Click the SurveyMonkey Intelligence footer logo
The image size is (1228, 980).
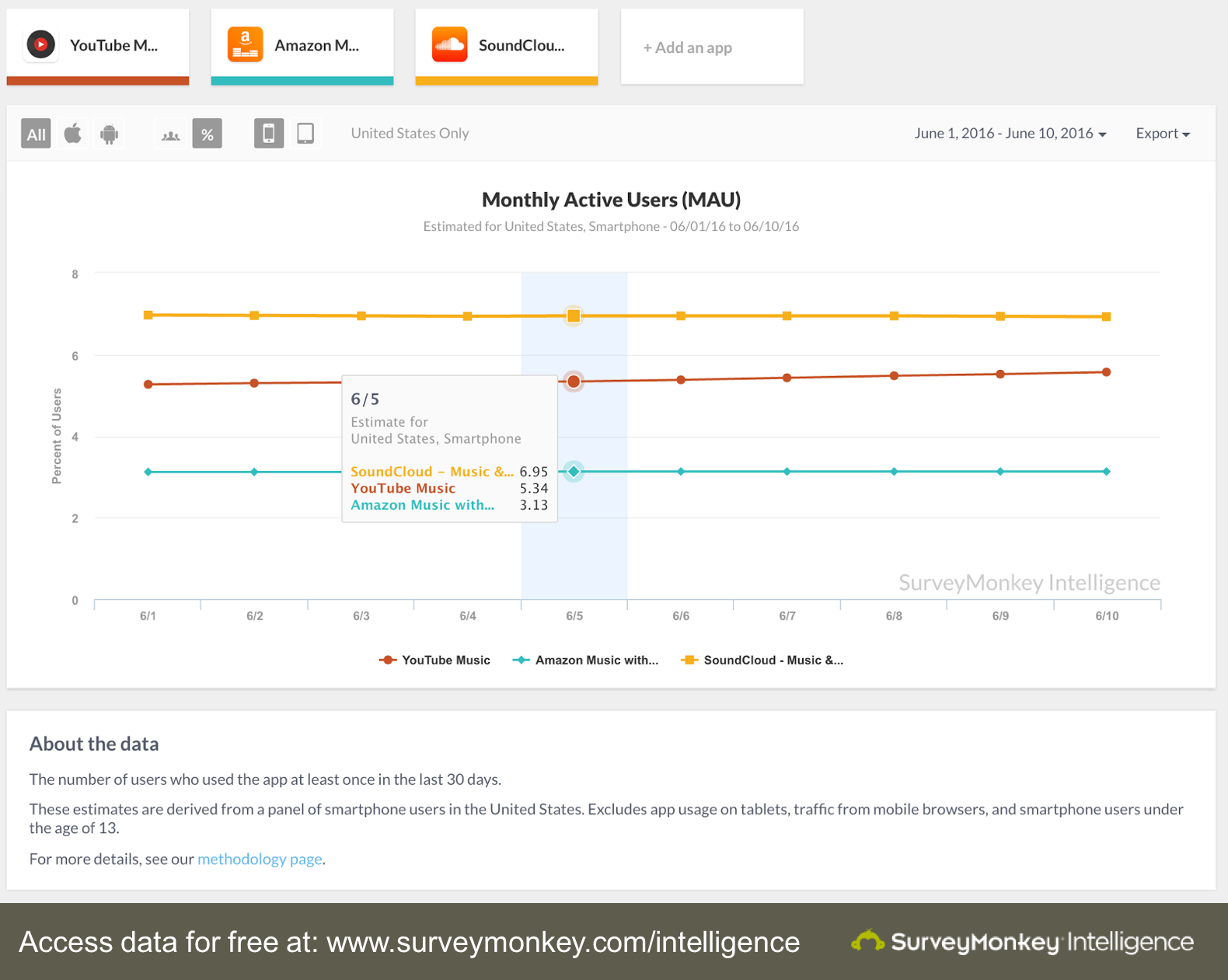(x=1023, y=942)
